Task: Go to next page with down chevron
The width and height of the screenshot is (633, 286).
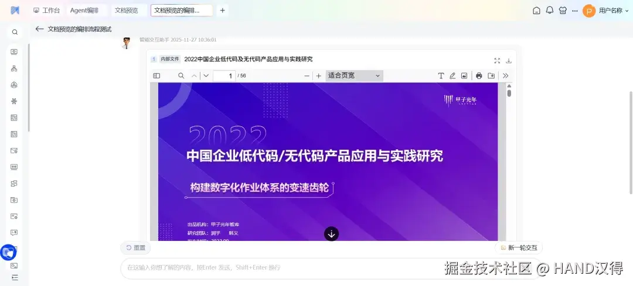Action: [x=206, y=75]
